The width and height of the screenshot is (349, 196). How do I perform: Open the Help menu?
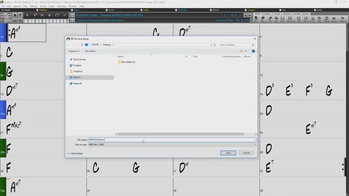pos(81,6)
